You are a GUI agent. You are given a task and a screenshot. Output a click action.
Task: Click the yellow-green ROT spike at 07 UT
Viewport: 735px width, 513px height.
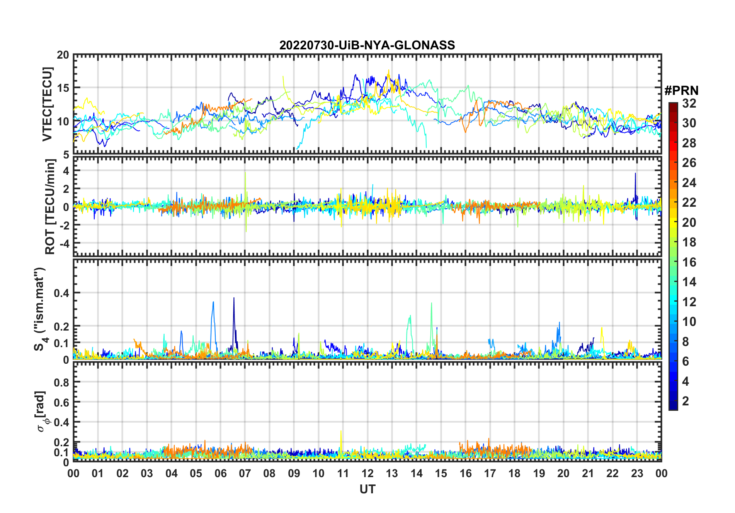pos(245,202)
